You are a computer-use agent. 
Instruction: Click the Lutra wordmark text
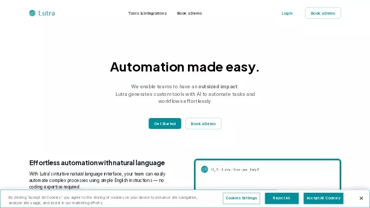(47, 14)
